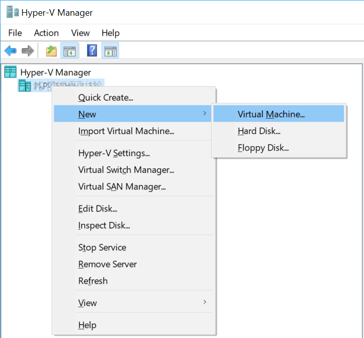Image resolution: width=364 pixels, height=338 pixels.
Task: Open Hyper-V Settings from context menu
Action: tap(133, 153)
